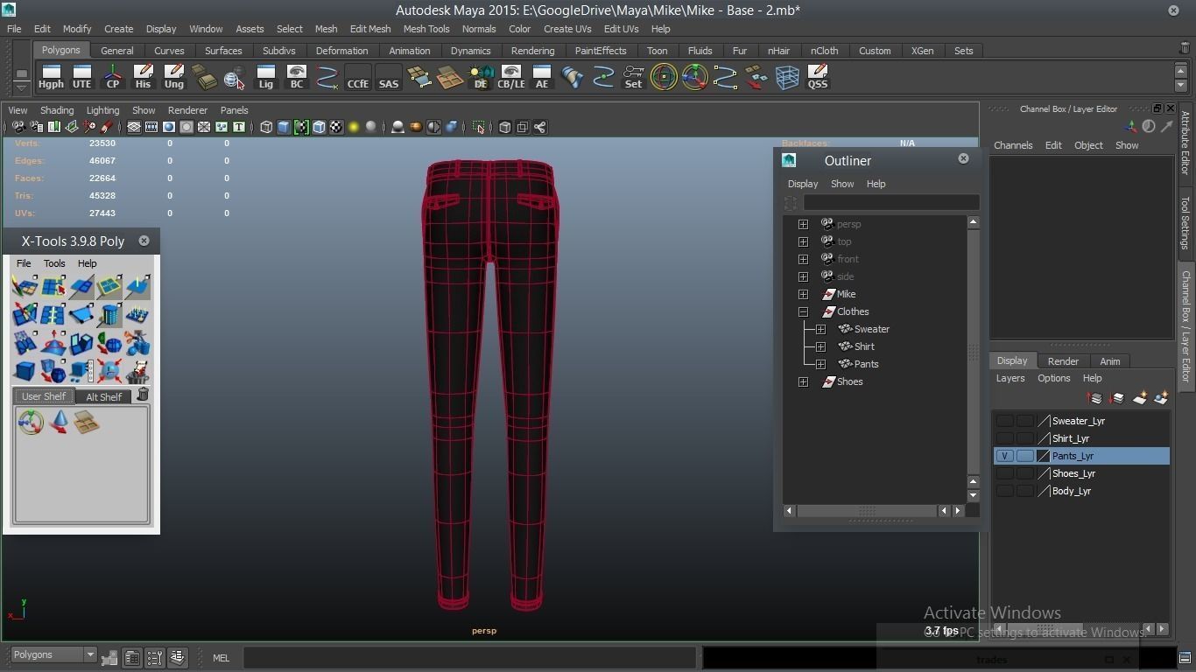Viewport: 1196px width, 672px height.
Task: Click the trash icon in X-Tools shelf
Action: coord(143,395)
